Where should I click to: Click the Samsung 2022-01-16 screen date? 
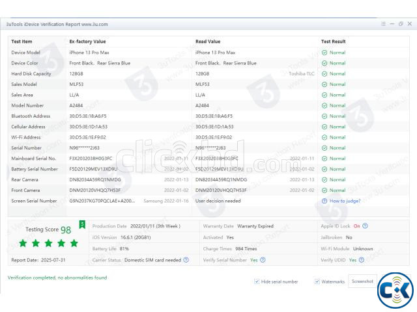click(166, 201)
